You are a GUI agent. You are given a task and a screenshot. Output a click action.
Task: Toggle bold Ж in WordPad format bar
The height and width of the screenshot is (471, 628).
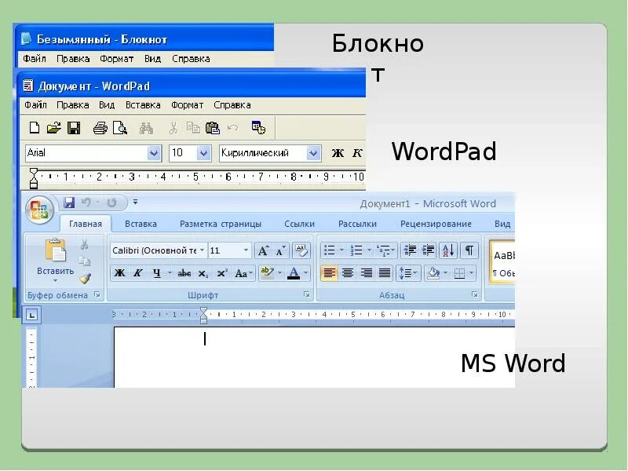tap(338, 153)
